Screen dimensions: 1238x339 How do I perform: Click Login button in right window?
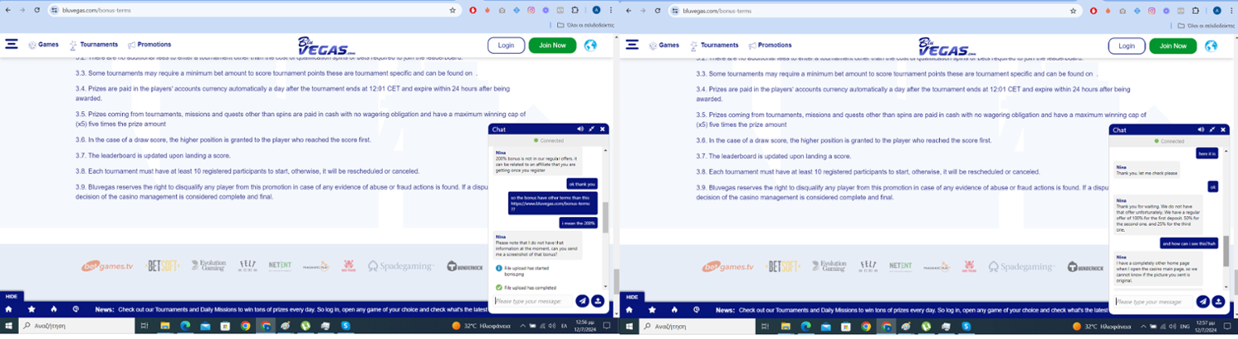[x=1126, y=45]
